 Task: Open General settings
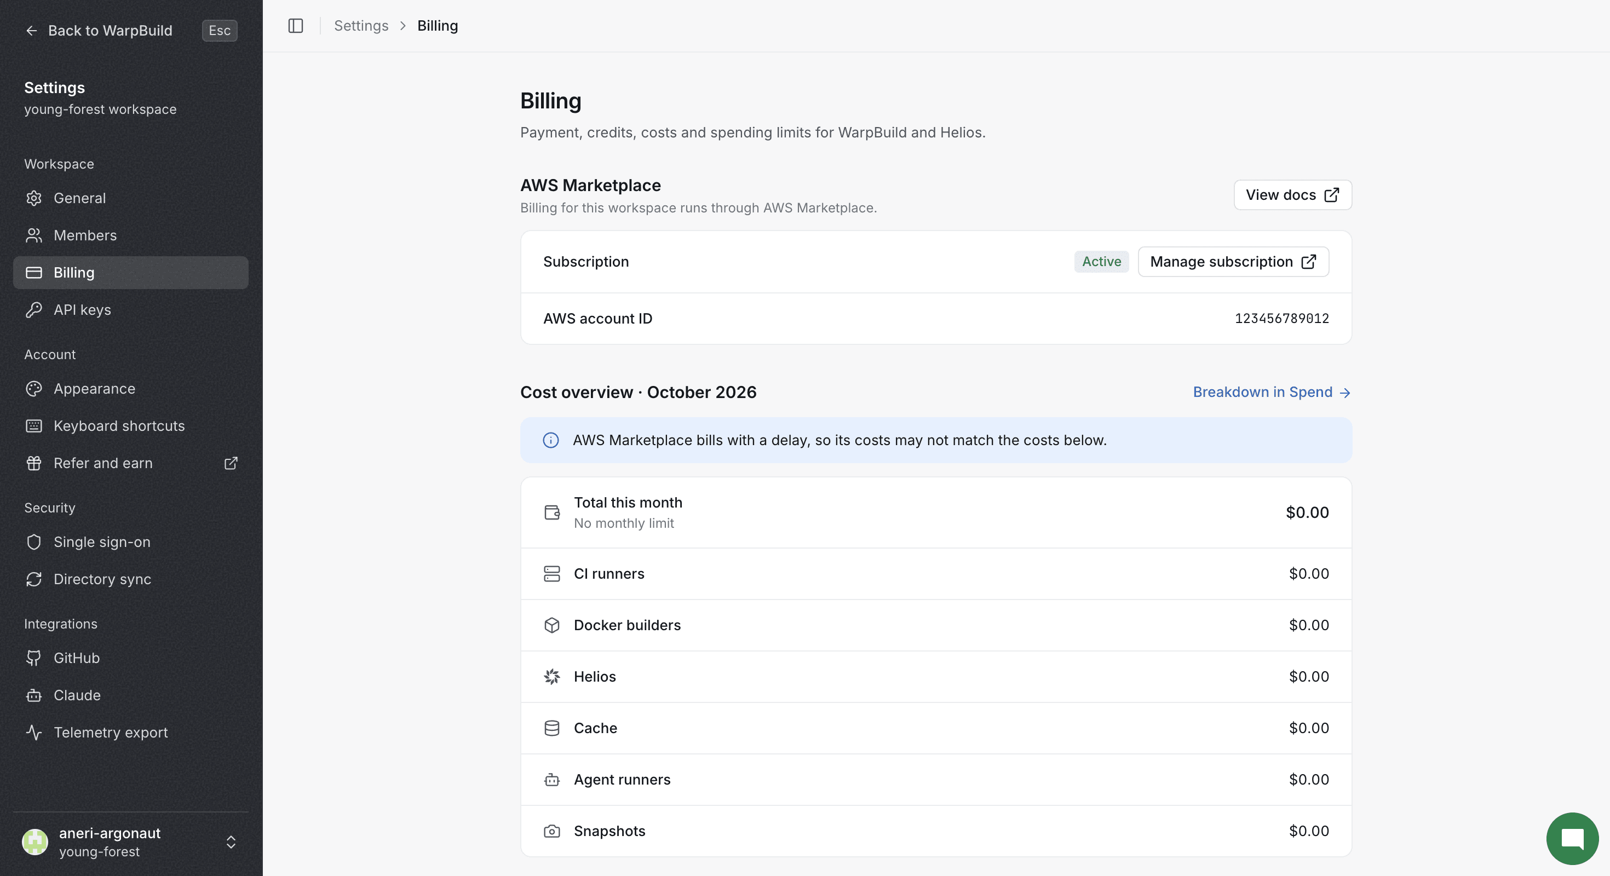131,198
